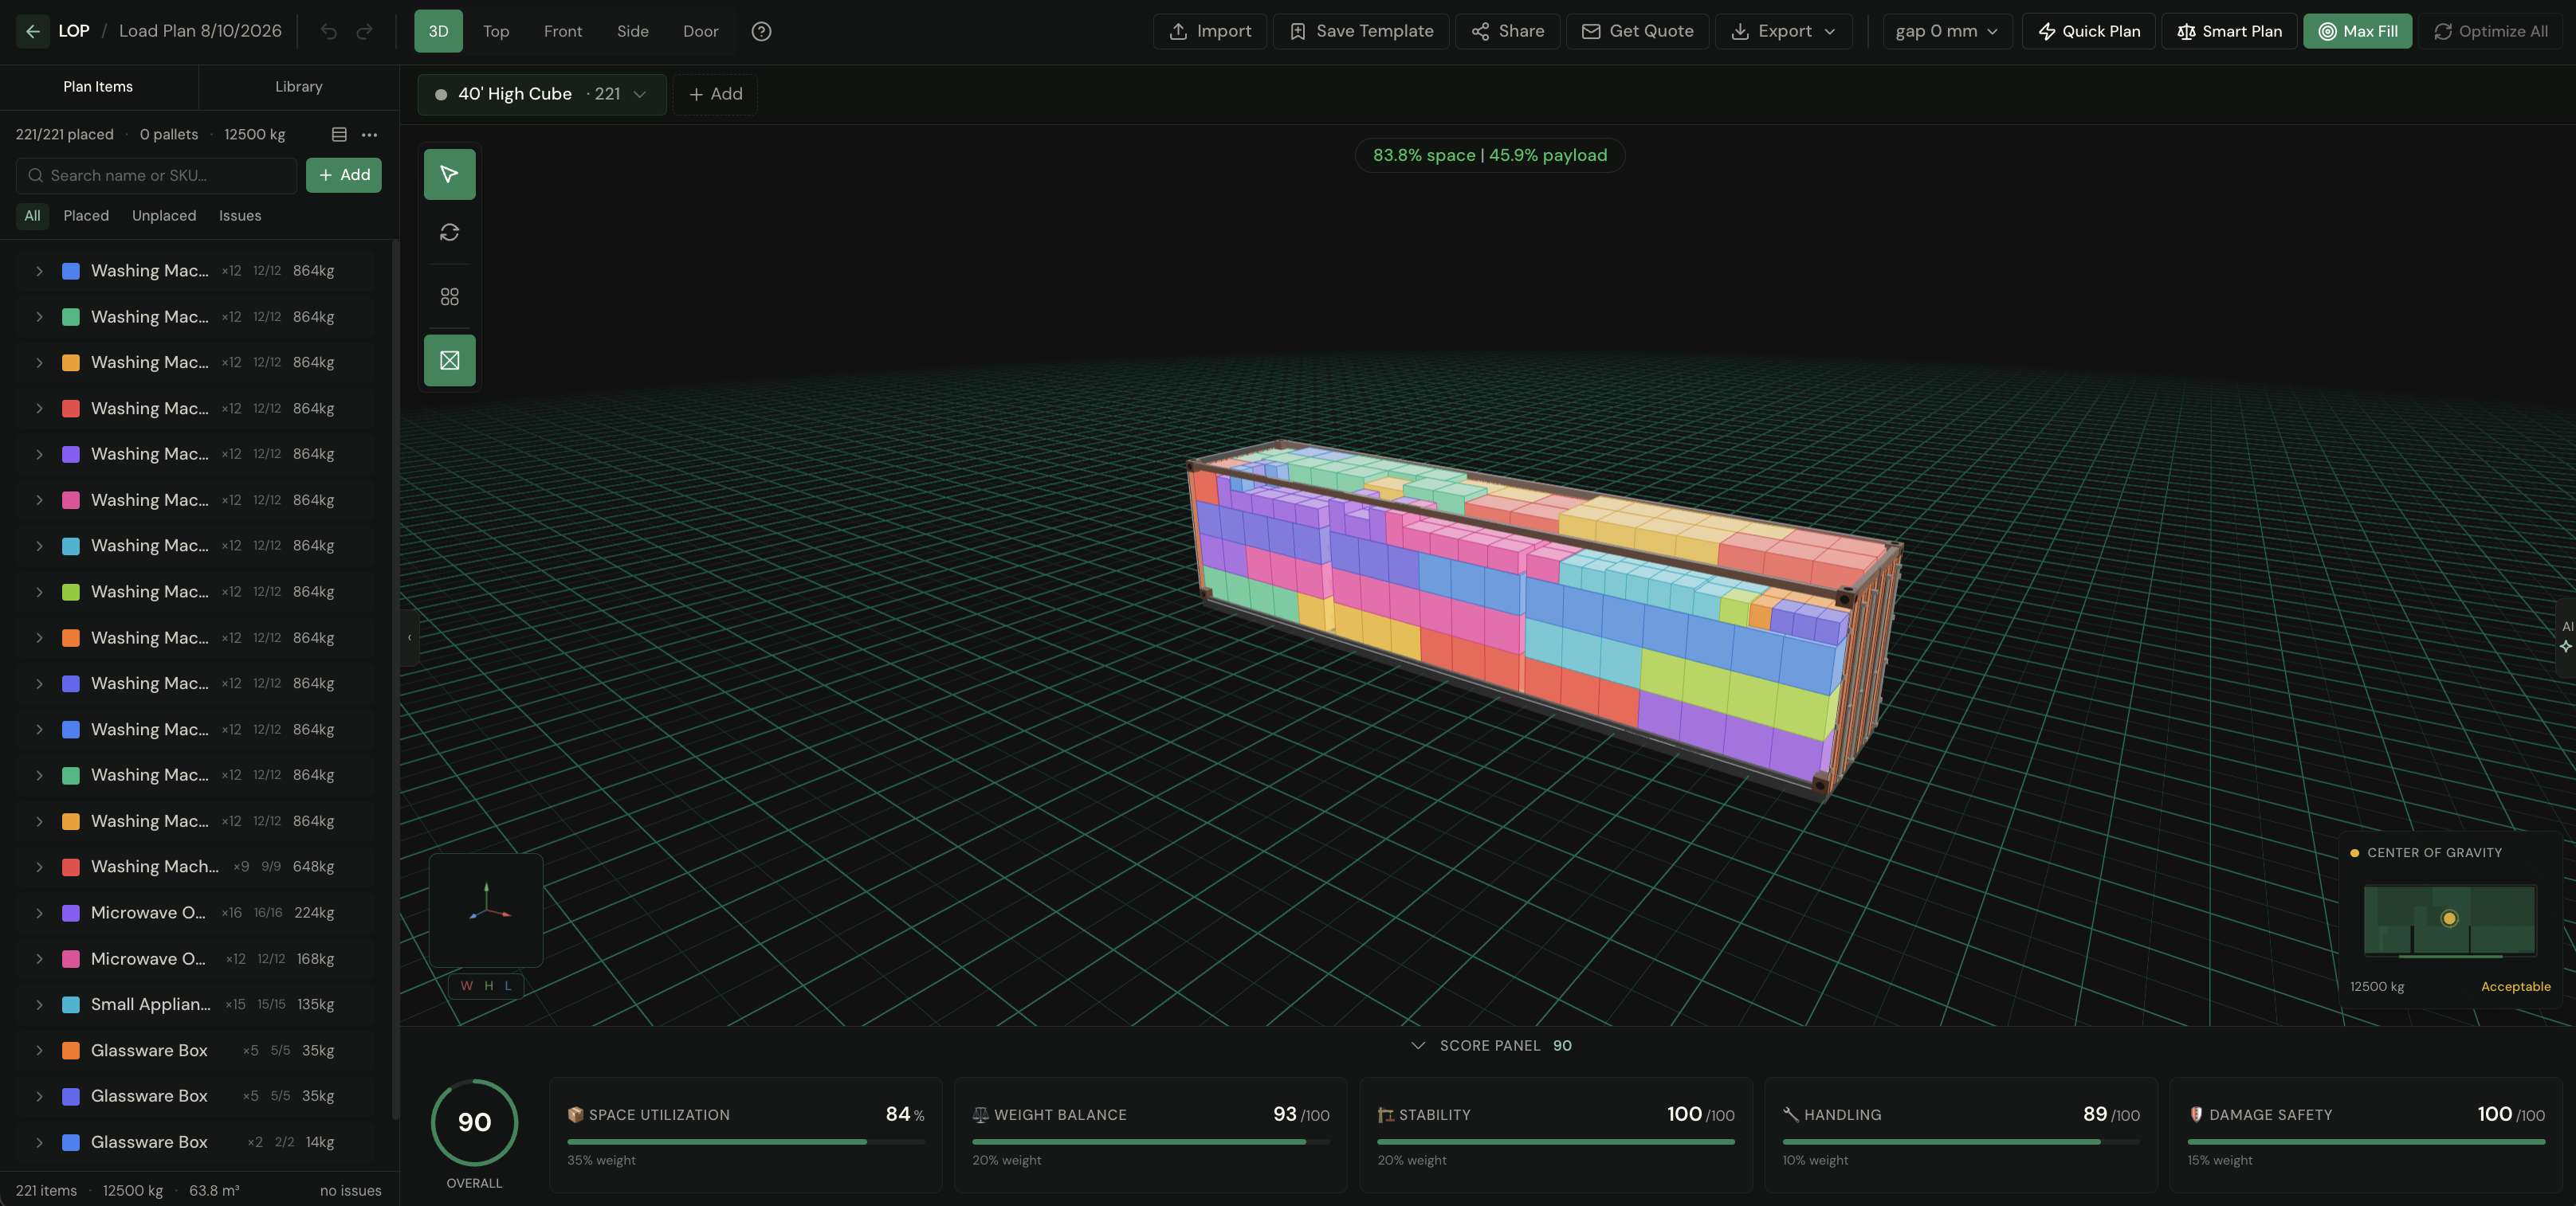Select the Unplaced filter
2576x1206 pixels.
pos(164,216)
